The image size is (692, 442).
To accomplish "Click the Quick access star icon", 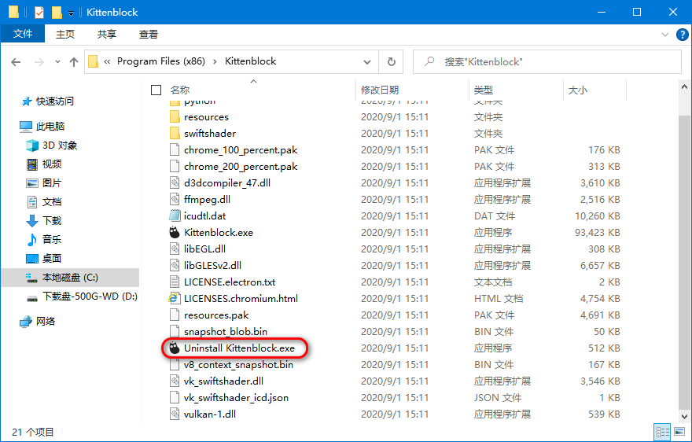I will pos(27,101).
